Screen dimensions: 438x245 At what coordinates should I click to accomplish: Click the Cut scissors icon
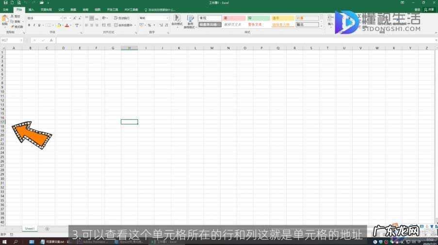point(12,16)
